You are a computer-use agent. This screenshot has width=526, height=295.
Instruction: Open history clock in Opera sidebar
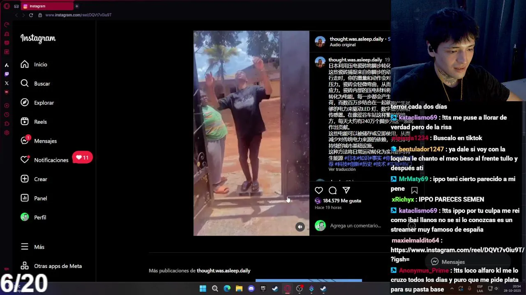click(7, 115)
